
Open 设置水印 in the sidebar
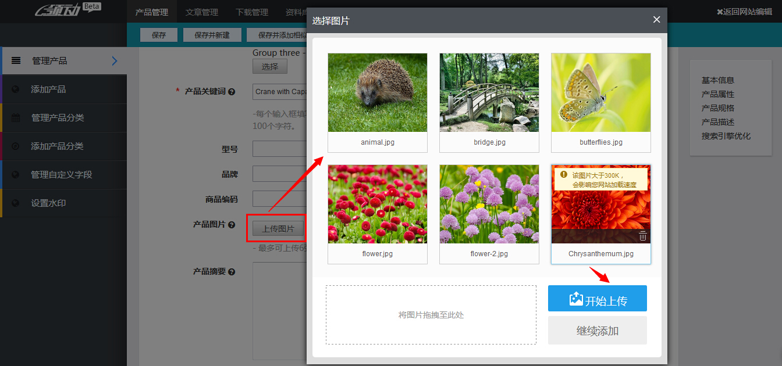tap(52, 203)
